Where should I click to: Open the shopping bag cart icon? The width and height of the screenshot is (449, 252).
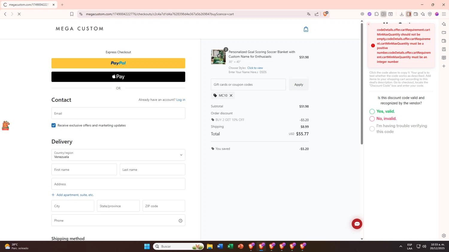[x=306, y=29]
